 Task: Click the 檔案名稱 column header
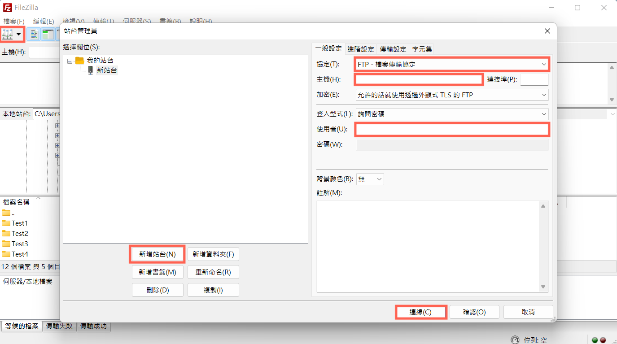[16, 202]
